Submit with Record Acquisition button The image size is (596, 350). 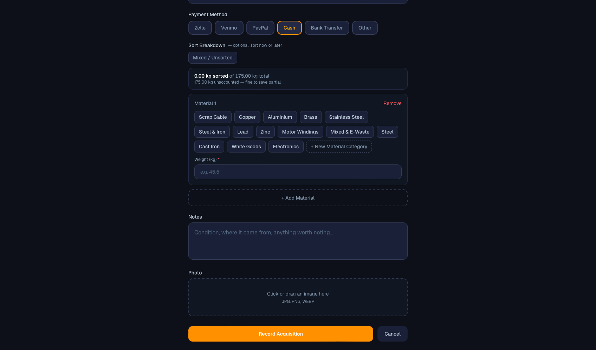280,334
